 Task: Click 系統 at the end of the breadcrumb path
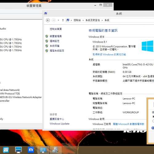tap(107, 20)
